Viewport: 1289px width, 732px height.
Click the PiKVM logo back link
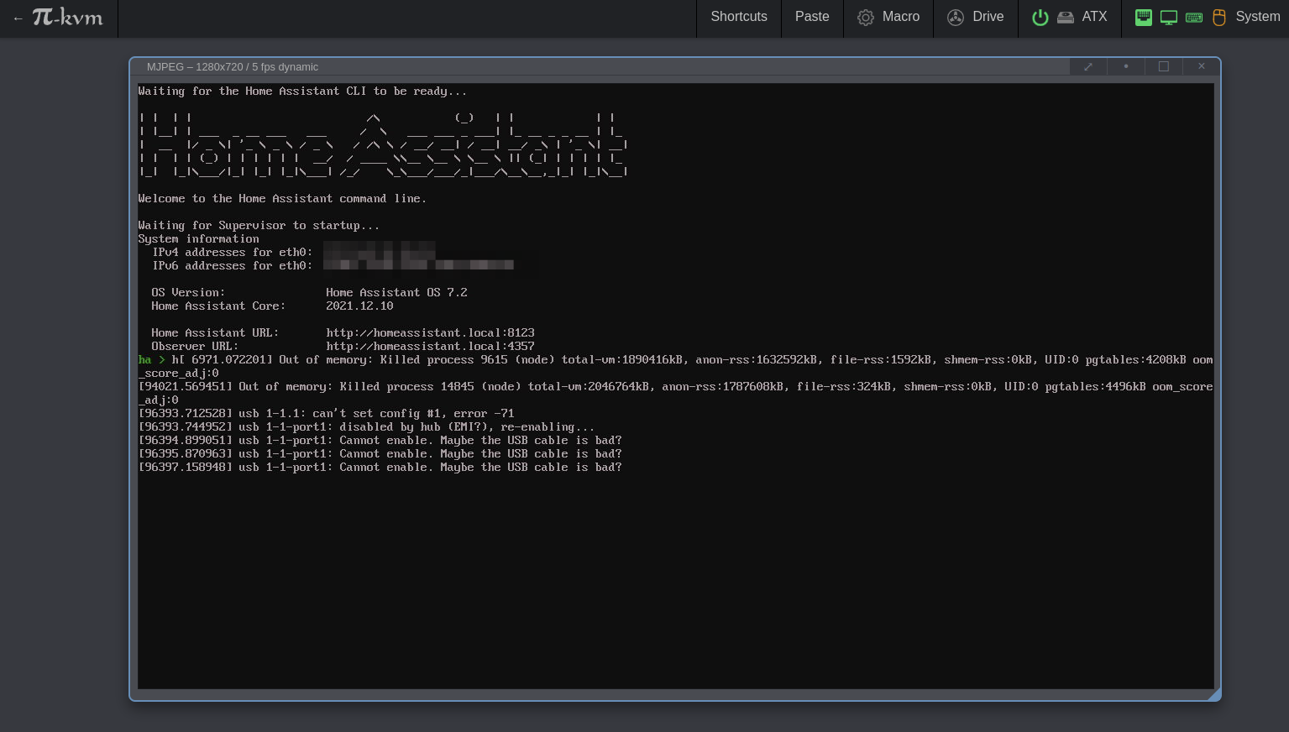(59, 18)
